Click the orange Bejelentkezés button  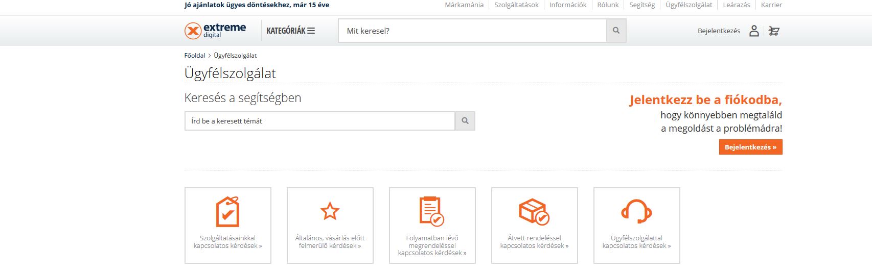point(750,147)
